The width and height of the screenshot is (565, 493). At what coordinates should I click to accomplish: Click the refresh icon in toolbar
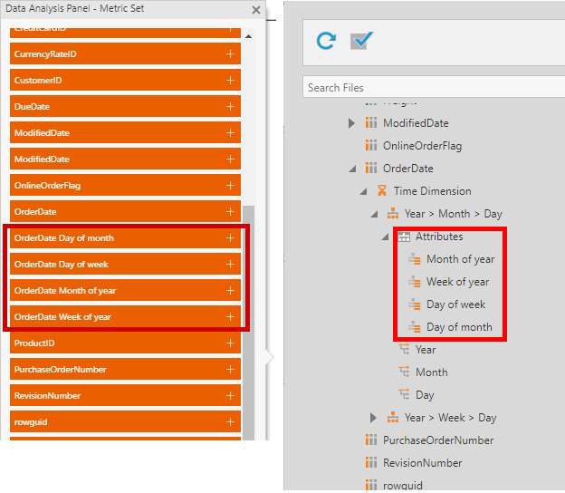(325, 41)
